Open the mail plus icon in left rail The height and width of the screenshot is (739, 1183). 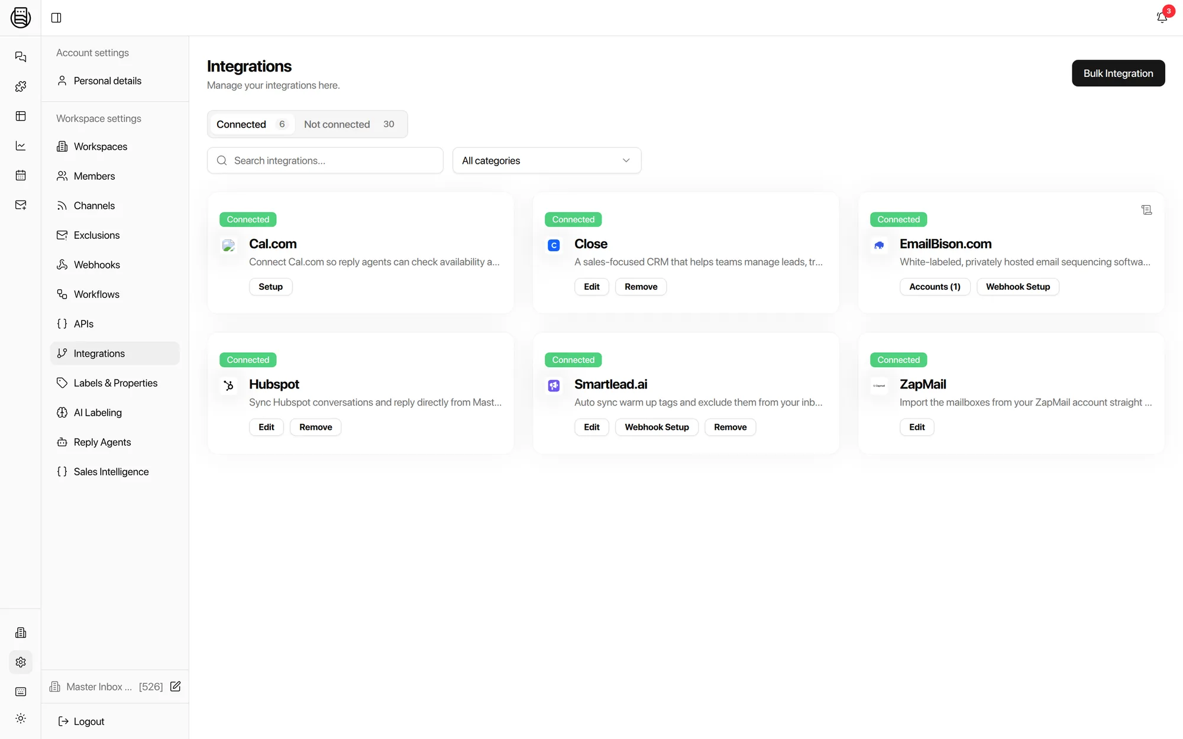(x=21, y=205)
